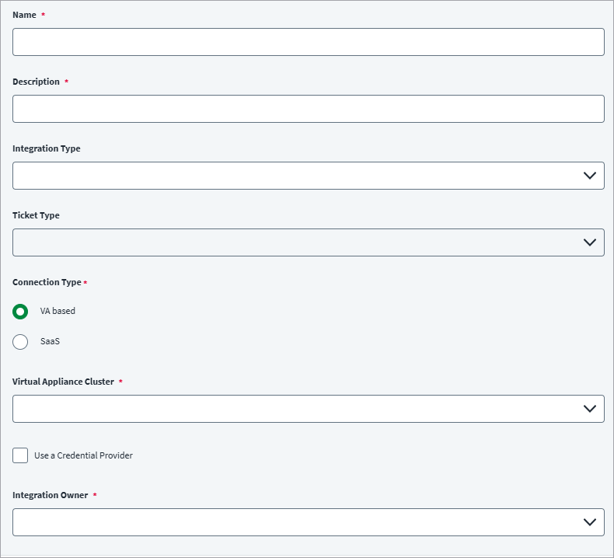This screenshot has height=558, width=614.
Task: Click the Integration Owner chevron arrow icon
Action: click(589, 522)
